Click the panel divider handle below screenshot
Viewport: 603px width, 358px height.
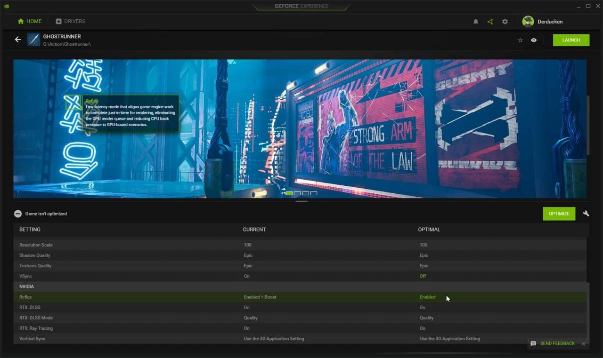pos(301,201)
